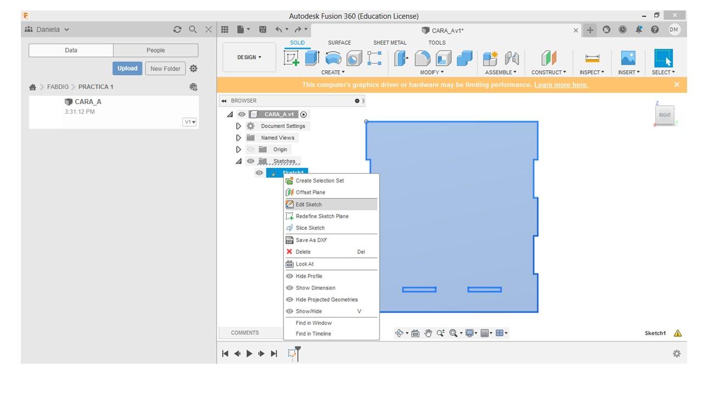Image resolution: width=703 pixels, height=395 pixels.
Task: Refresh the data panel
Action: 177,30
